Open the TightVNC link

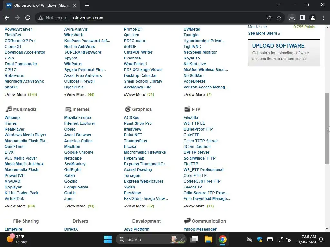click(x=192, y=46)
